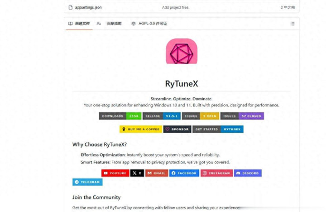
Task: Click the 'Streamline. Optimize. Dominate.' tagline
Action: tap(182, 99)
